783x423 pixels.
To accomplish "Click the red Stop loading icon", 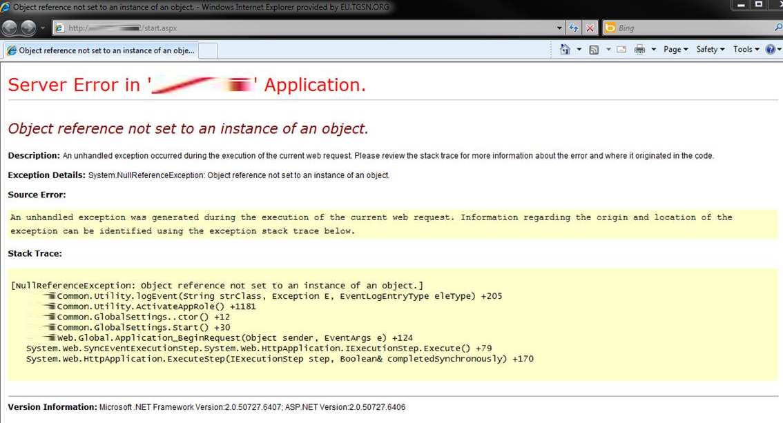I will 590,28.
